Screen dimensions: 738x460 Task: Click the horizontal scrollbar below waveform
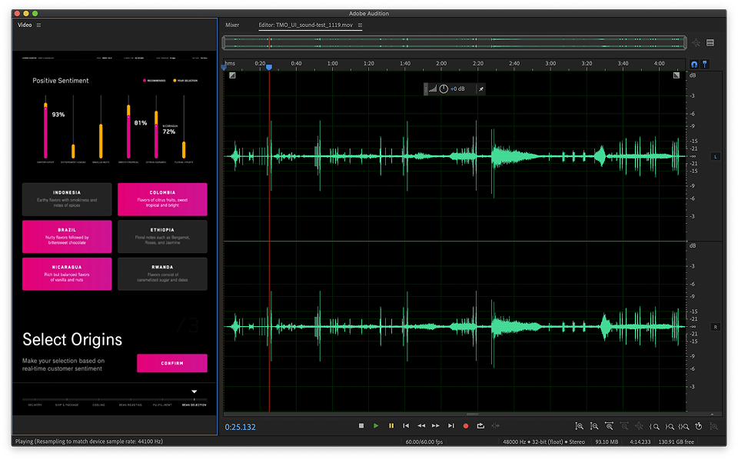coord(473,415)
